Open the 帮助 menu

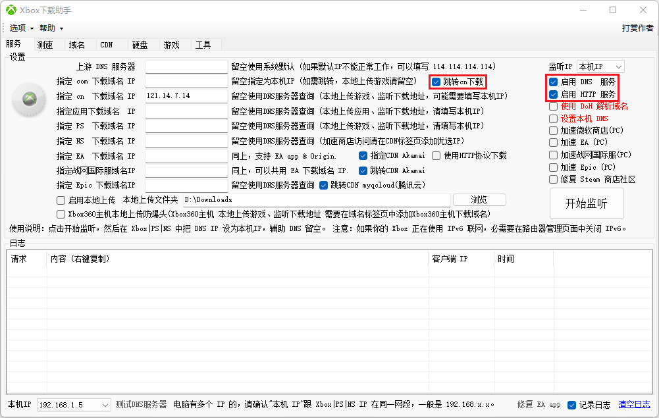[51, 28]
